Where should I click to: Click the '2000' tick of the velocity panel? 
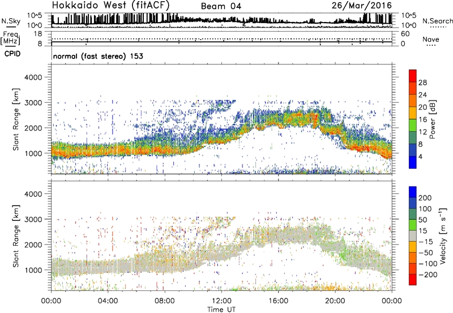coord(33,245)
